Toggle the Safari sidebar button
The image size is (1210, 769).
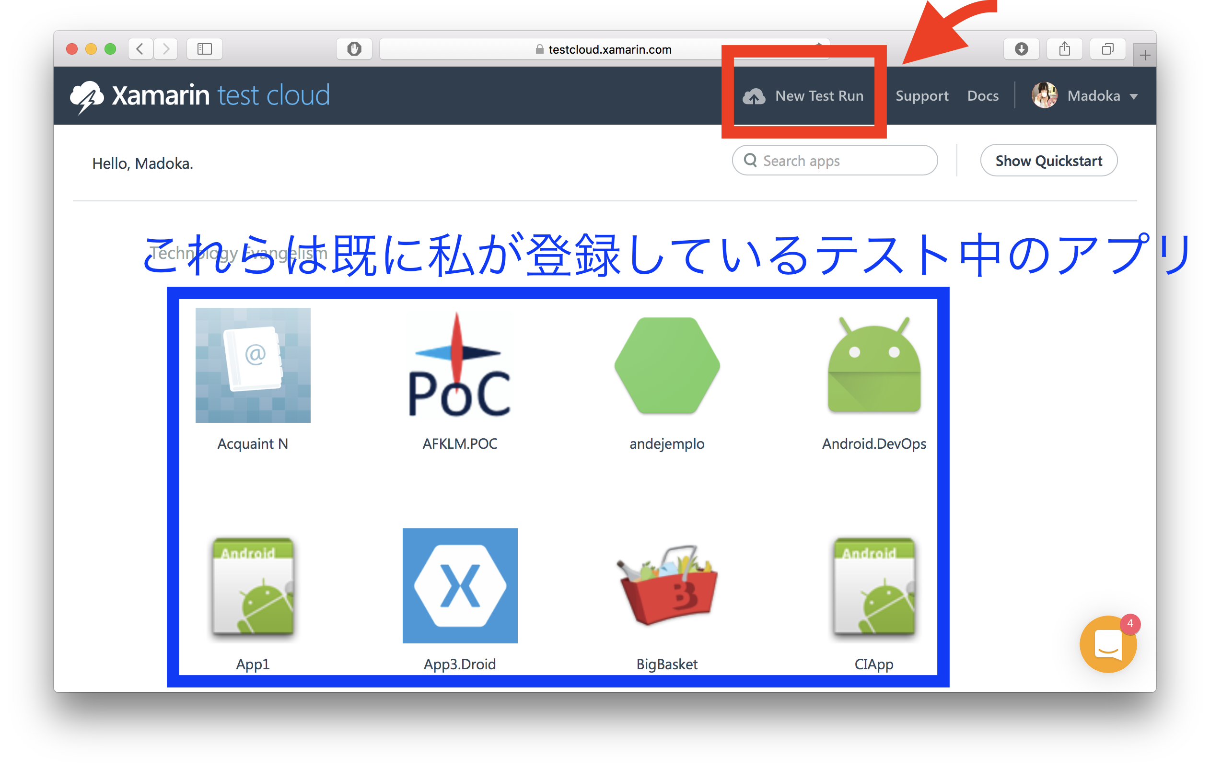click(205, 49)
